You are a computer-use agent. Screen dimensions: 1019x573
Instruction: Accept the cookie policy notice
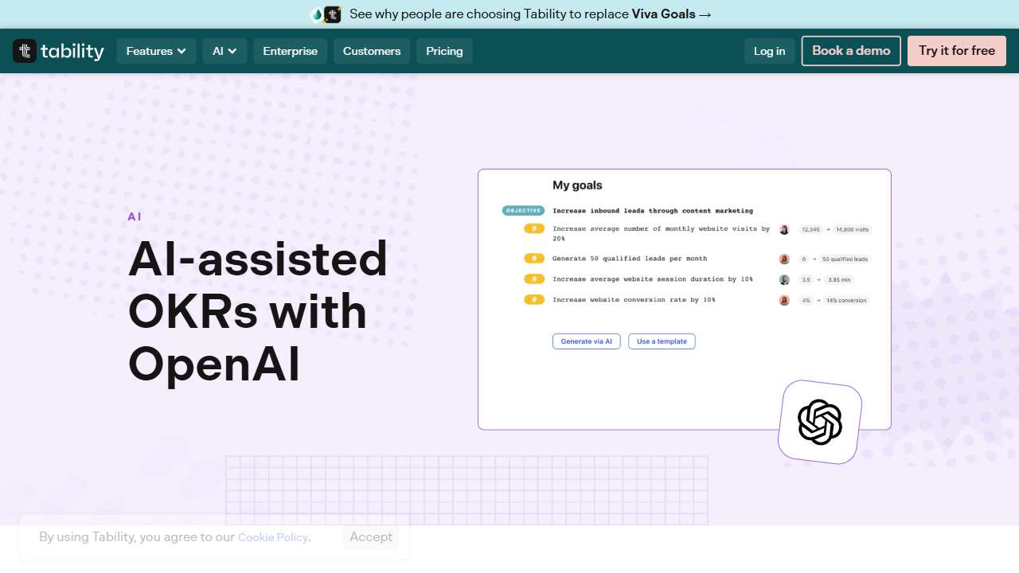[x=371, y=537]
